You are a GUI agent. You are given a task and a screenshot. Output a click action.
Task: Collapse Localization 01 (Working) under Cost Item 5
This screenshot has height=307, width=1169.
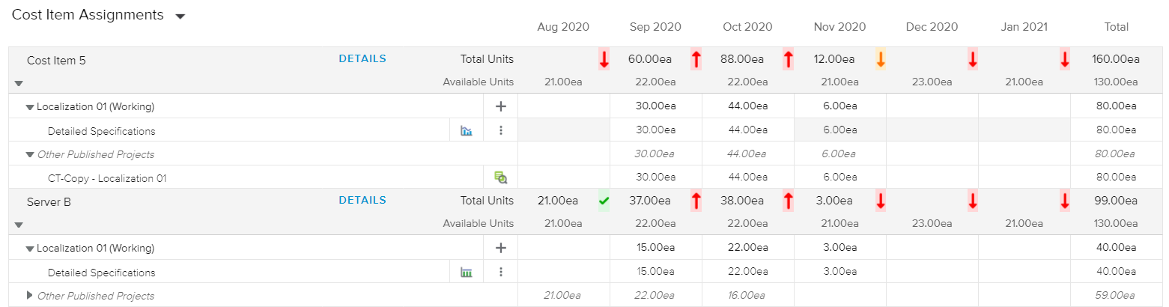point(30,107)
